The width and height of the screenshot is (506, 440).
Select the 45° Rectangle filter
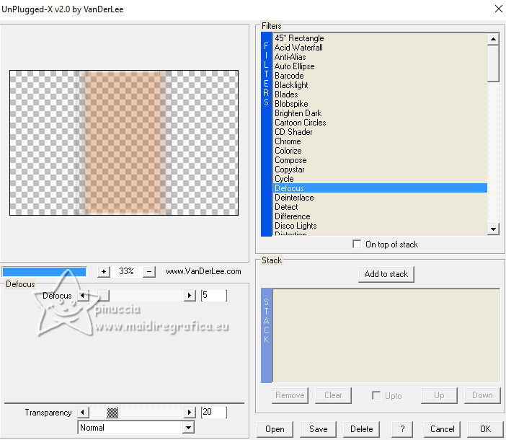[x=380, y=38]
